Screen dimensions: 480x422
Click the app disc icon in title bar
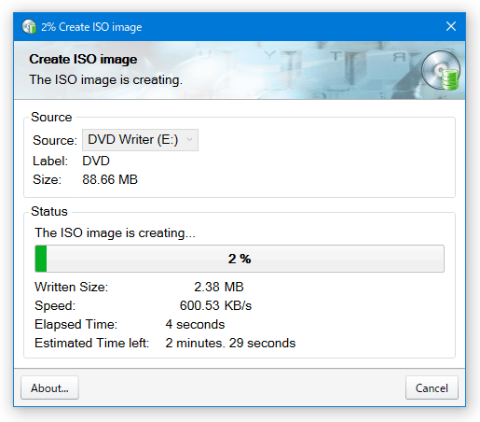(x=29, y=26)
